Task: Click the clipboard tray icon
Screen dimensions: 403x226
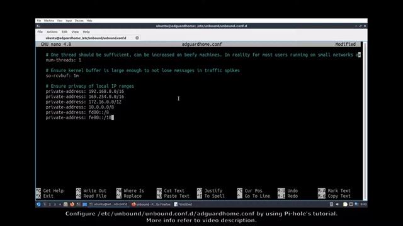Action: 345,204
